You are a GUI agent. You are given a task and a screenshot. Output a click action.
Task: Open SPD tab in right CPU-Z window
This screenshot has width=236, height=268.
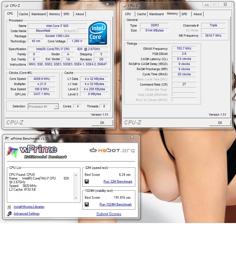(x=184, y=14)
